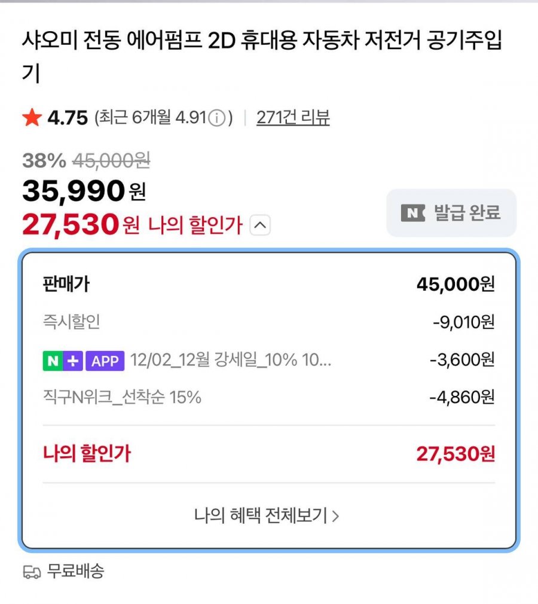Click the green N membership badge
The height and width of the screenshot is (604, 538).
point(52,361)
